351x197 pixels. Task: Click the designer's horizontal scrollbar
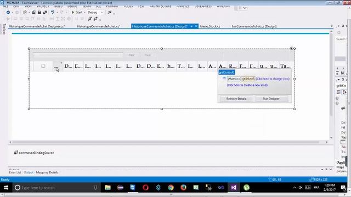[166, 142]
